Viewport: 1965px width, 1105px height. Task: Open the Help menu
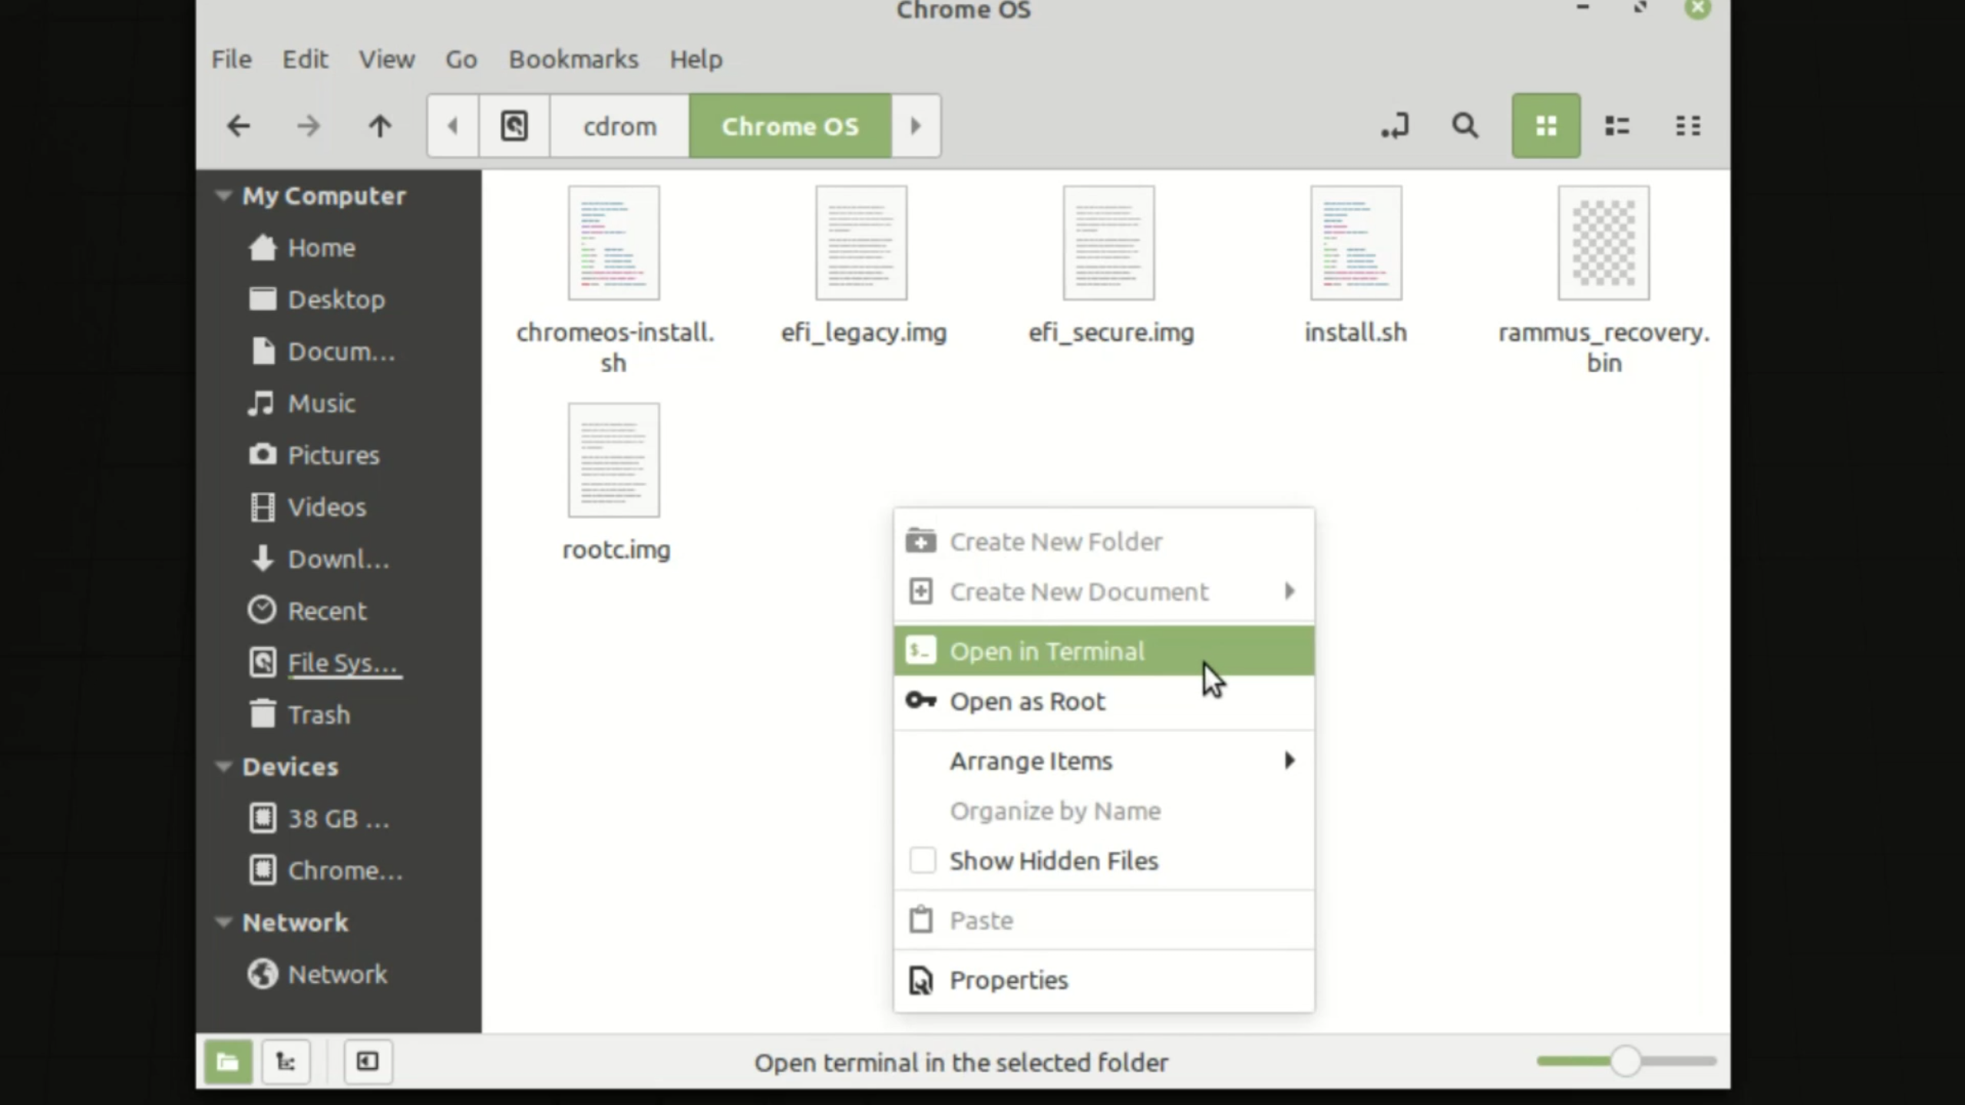coord(695,59)
